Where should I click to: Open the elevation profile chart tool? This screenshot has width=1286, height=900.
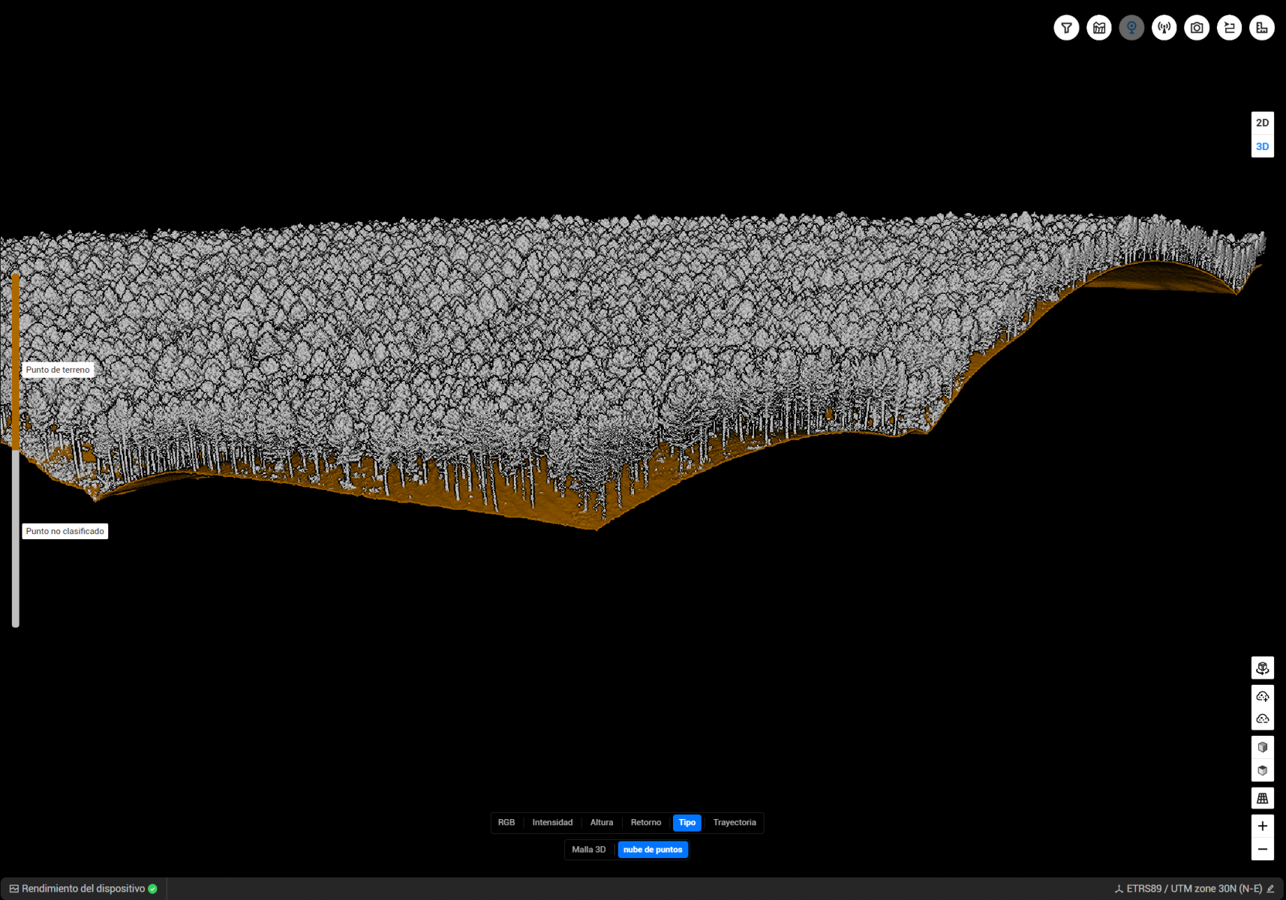[x=1099, y=28]
